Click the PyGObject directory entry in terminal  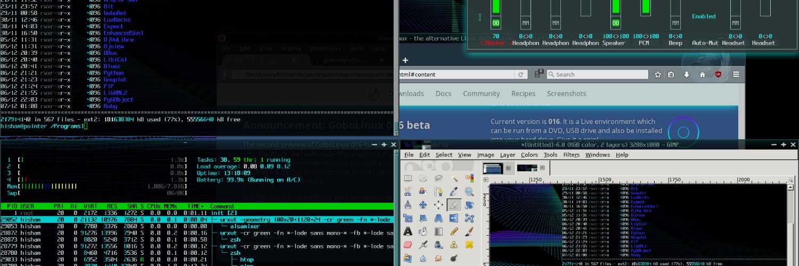point(118,99)
